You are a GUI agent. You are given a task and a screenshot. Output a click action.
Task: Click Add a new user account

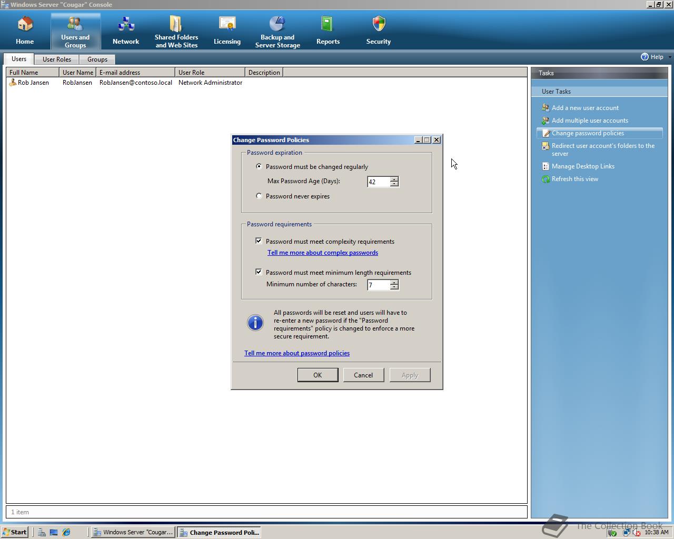(585, 108)
